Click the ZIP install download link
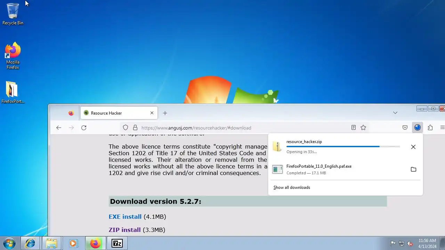This screenshot has width=445, height=250. point(125,230)
